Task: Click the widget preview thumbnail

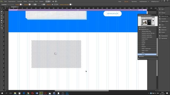Action: click(x=148, y=21)
